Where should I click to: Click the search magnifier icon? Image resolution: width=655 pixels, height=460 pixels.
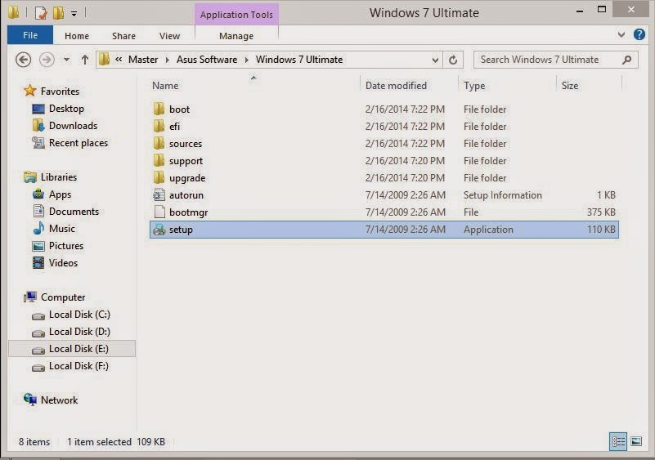pos(626,60)
